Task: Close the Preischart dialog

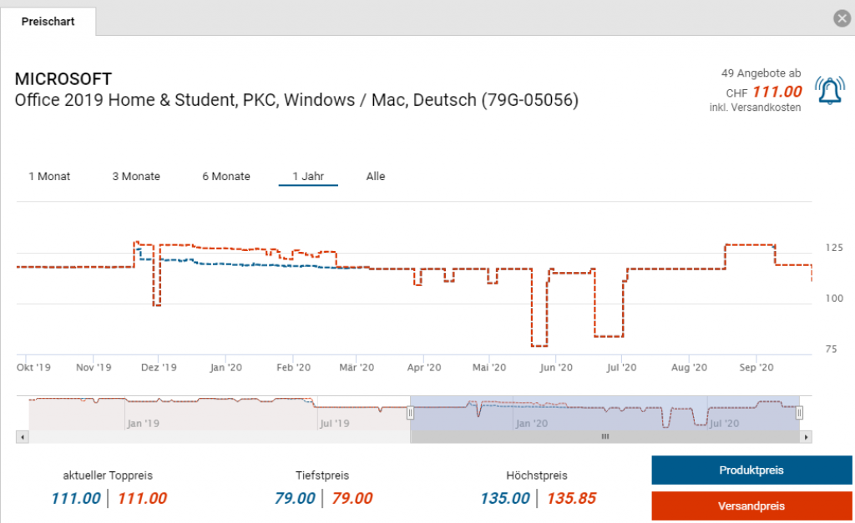Action: click(x=841, y=20)
